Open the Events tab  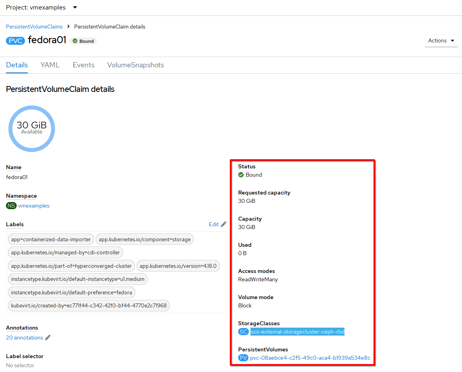pyautogui.click(x=84, y=65)
